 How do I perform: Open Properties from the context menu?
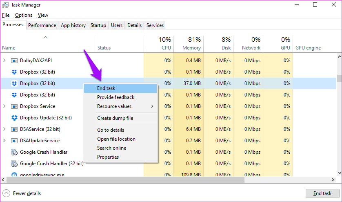coord(120,157)
